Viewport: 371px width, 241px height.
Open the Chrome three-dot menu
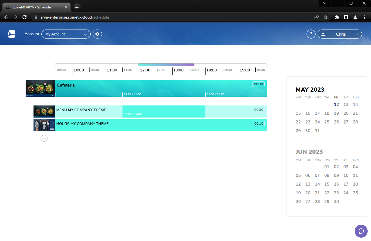click(x=365, y=17)
